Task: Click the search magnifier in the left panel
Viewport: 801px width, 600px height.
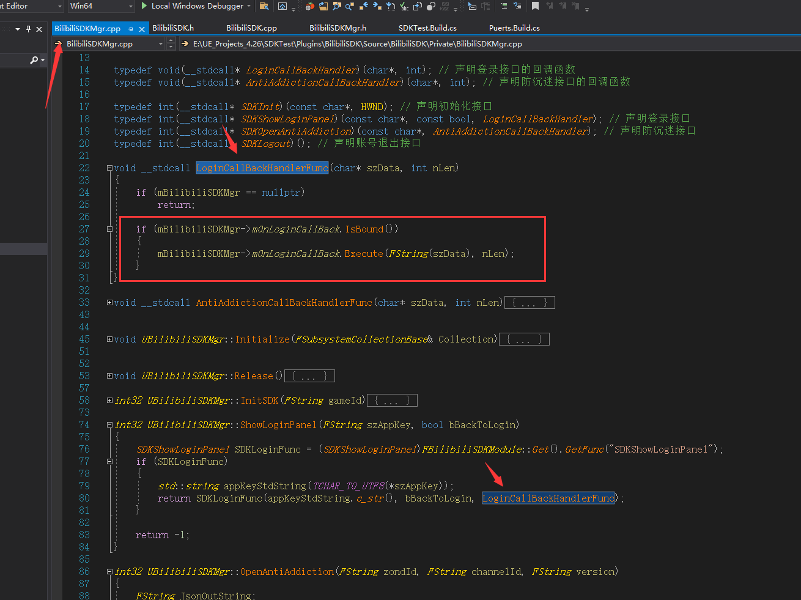Action: (x=34, y=60)
